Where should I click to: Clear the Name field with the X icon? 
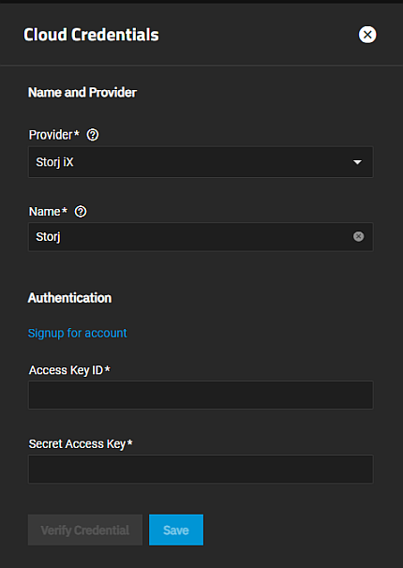[x=358, y=236]
